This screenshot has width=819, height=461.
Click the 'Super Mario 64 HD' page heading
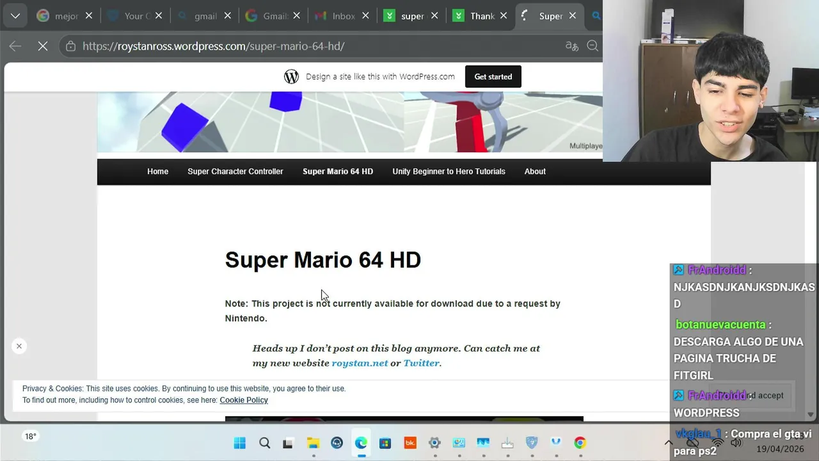click(322, 260)
